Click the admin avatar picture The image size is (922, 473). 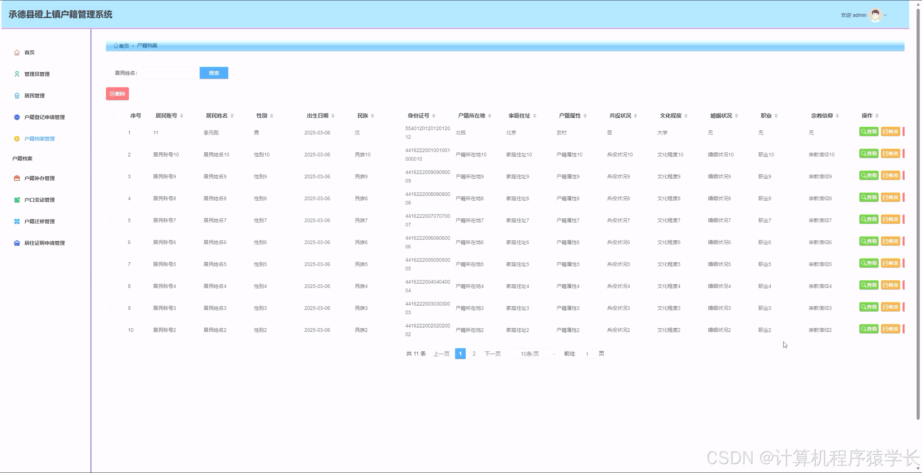[875, 15]
